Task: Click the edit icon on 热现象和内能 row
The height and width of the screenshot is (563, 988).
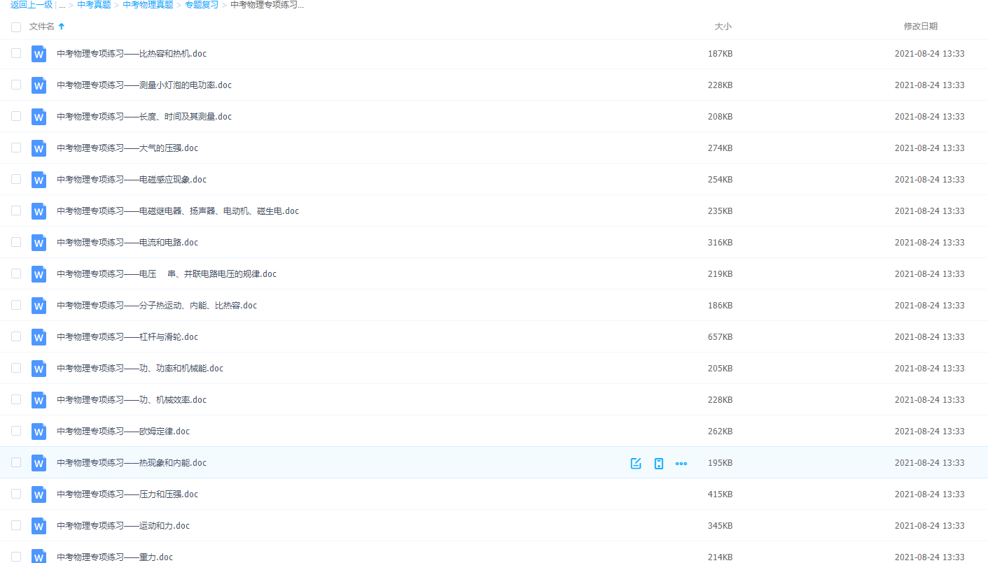Action: pos(636,463)
